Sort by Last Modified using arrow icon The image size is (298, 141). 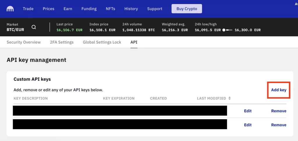tap(230, 98)
